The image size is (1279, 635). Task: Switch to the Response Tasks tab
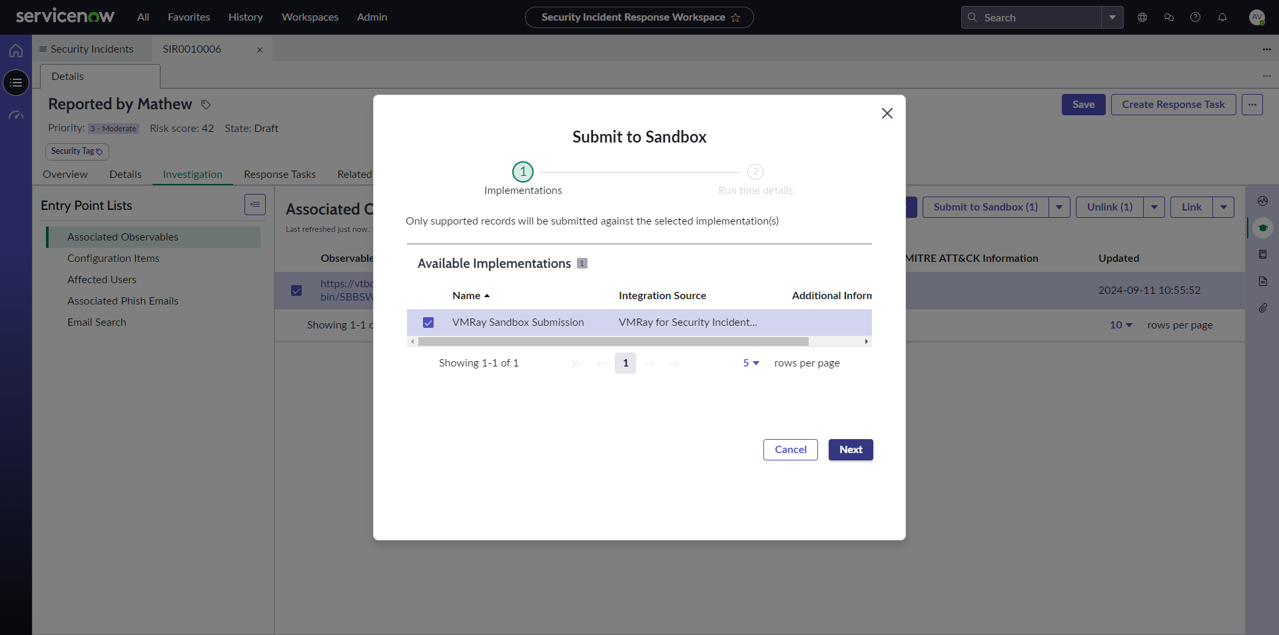pyautogui.click(x=280, y=175)
